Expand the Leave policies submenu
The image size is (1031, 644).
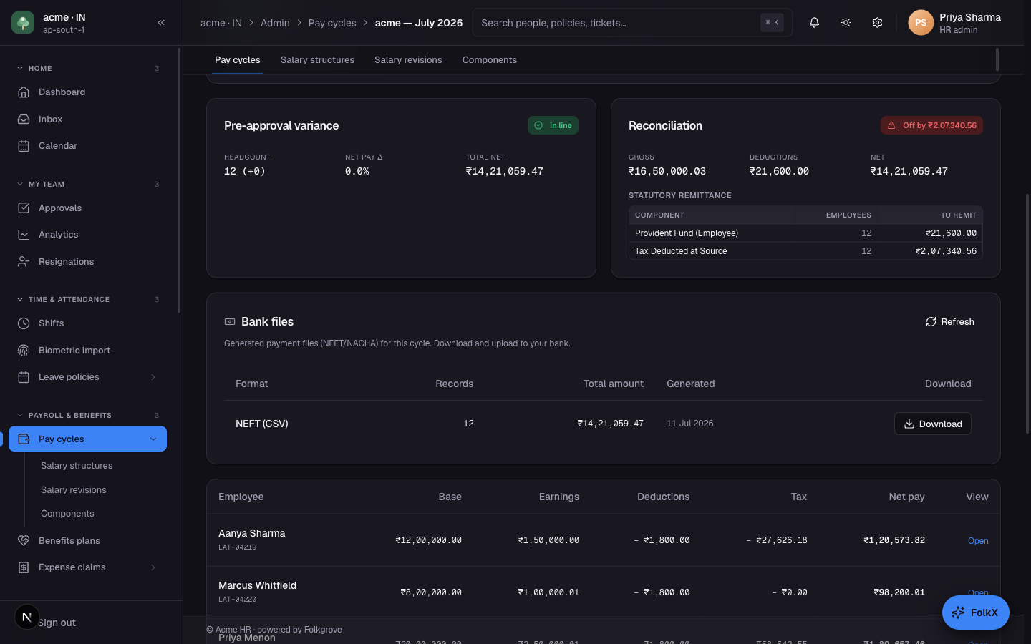click(153, 377)
